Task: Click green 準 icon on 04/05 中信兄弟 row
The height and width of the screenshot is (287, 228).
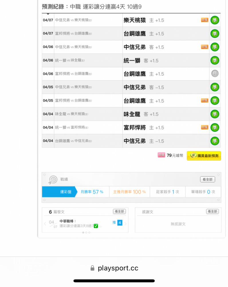Action: point(215,87)
